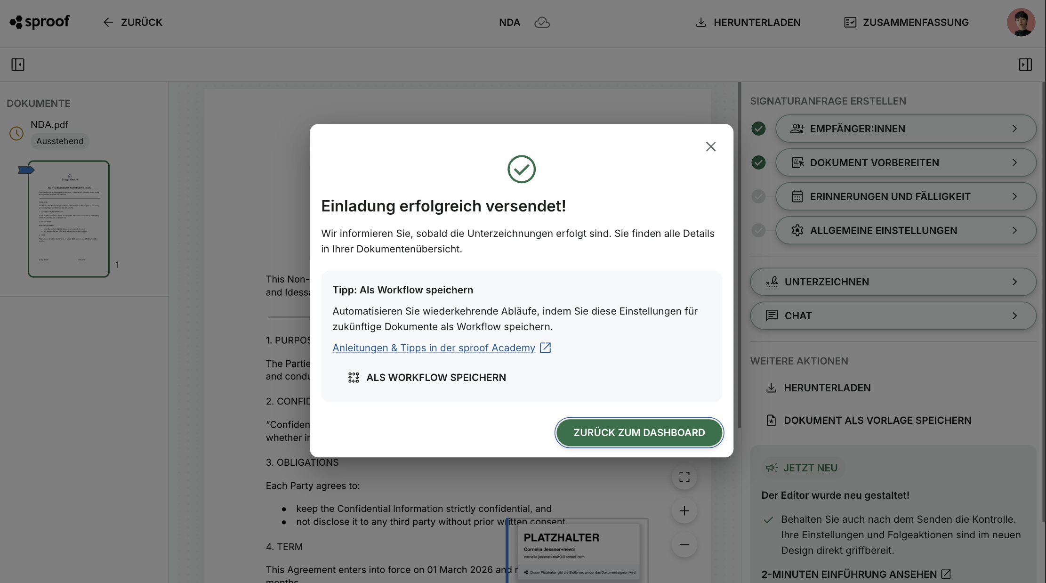Zoom in with the plus icon
The image size is (1046, 583).
684,510
